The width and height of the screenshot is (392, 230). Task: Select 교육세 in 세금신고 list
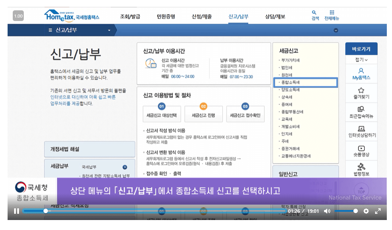coord(287,119)
